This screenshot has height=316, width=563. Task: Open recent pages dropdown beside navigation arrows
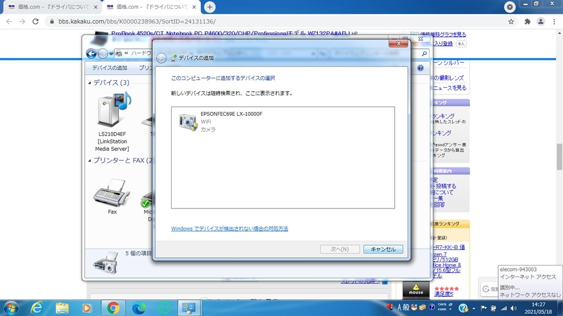(x=111, y=54)
